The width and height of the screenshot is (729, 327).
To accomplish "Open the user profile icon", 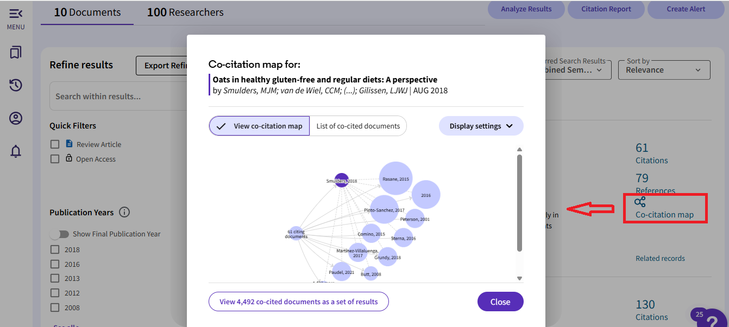I will coord(16,118).
